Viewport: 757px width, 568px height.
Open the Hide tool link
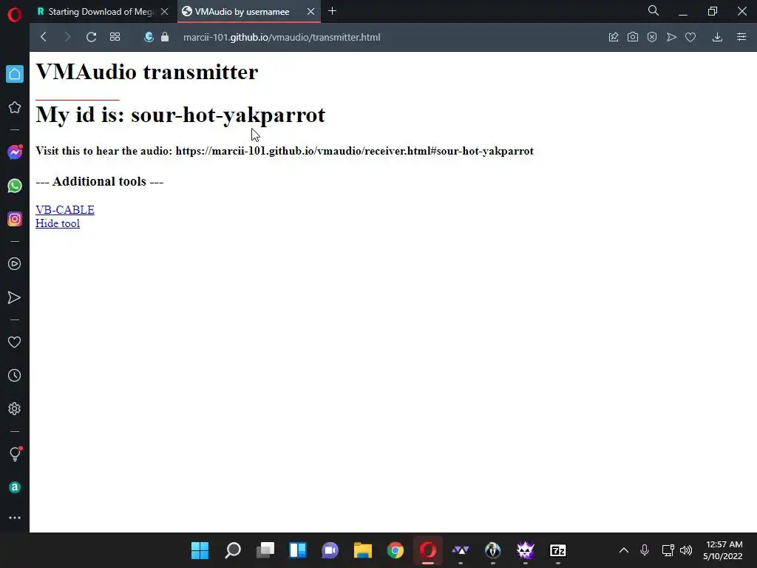point(58,223)
